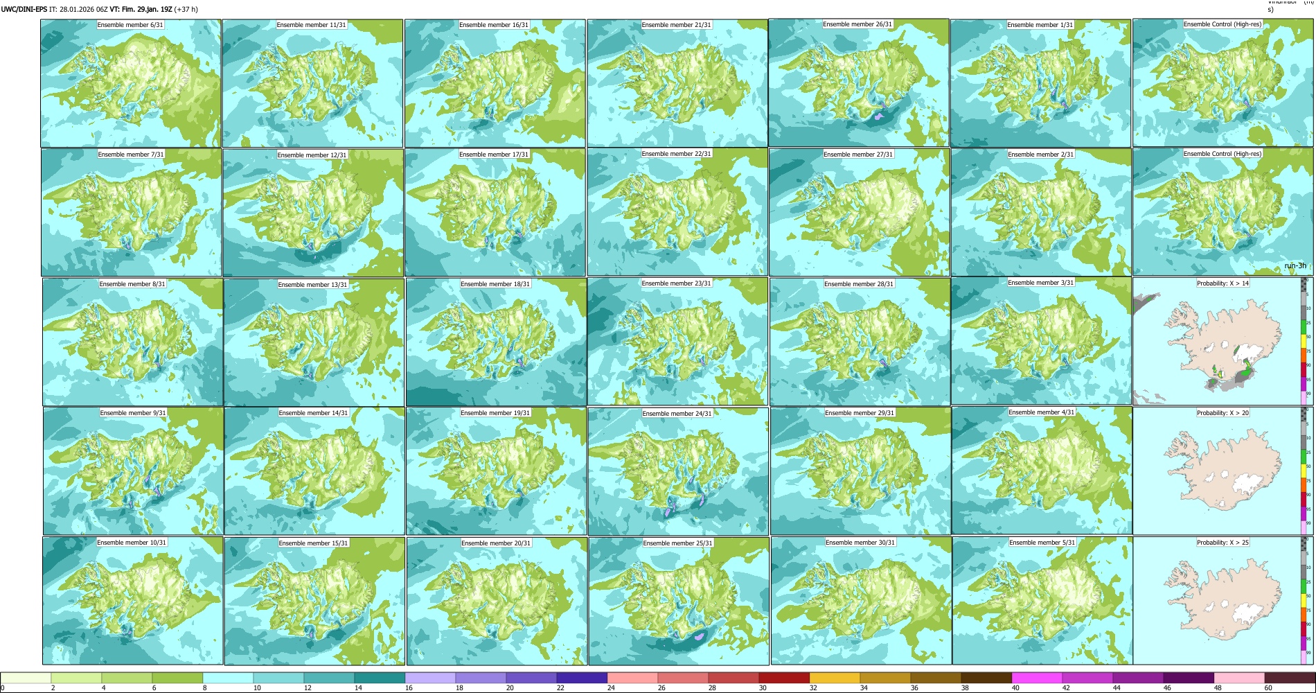Pick the yellow 32–34 legend swatch

point(835,678)
